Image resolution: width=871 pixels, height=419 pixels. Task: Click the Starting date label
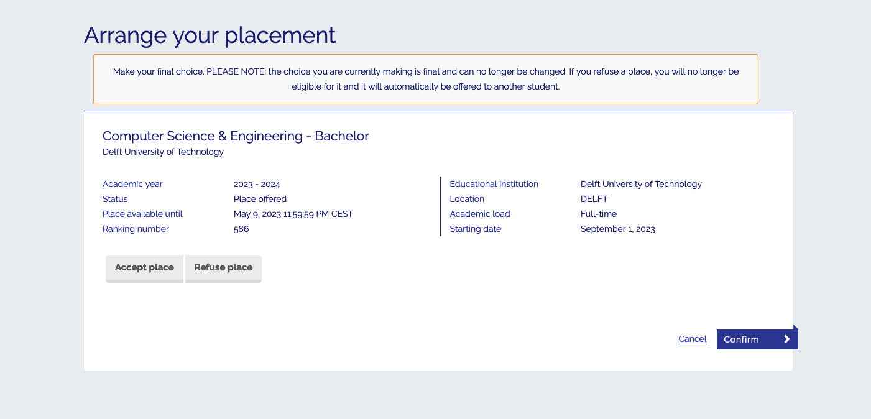475,229
